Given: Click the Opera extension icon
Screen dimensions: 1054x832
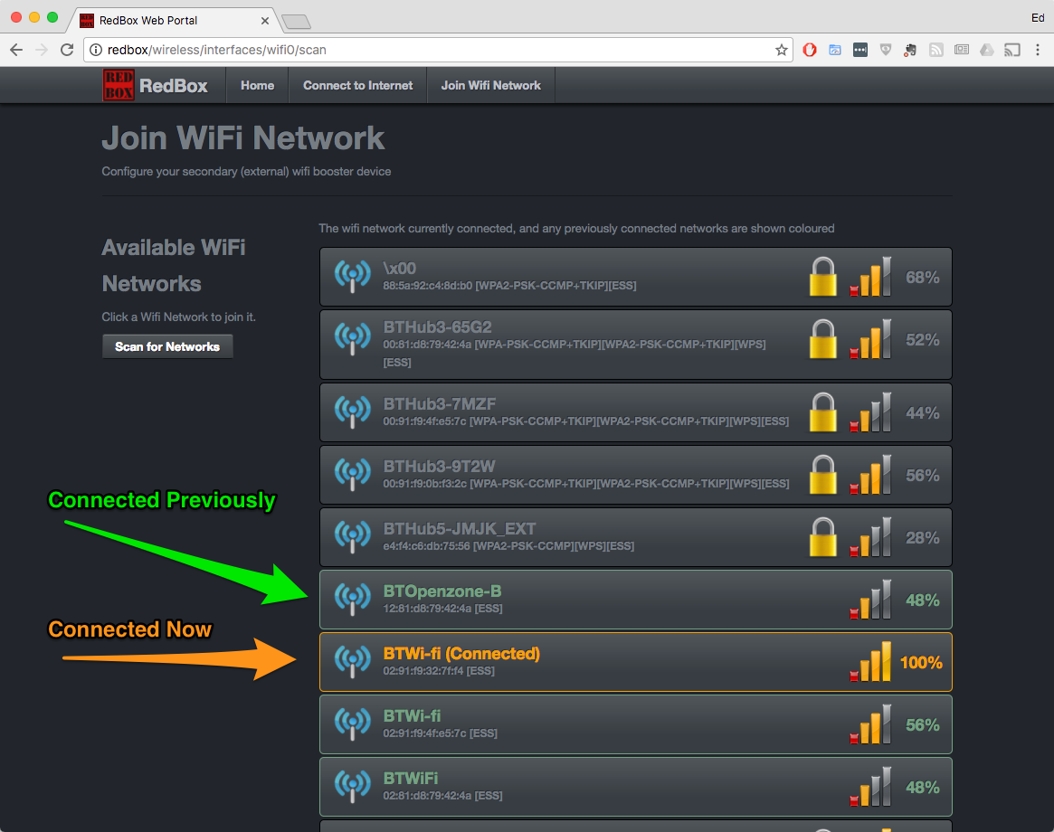Looking at the screenshot, I should coord(810,50).
